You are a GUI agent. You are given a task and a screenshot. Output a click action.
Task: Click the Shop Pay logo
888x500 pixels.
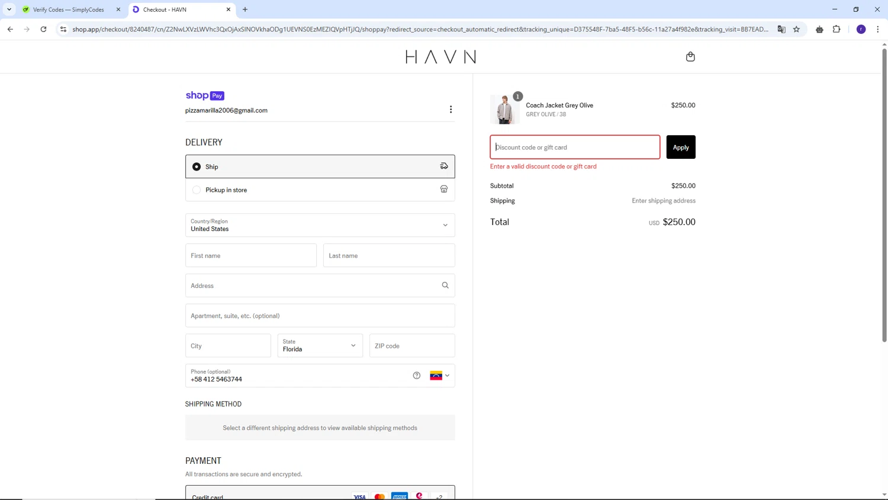[x=205, y=95]
